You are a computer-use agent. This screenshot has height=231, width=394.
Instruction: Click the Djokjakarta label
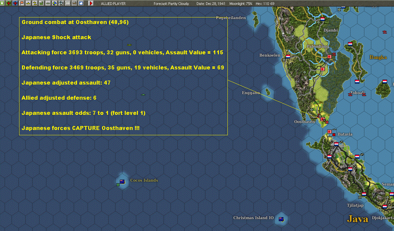tap(383, 218)
